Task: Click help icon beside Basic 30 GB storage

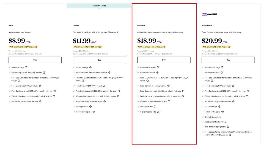Action: pyautogui.click(x=26, y=67)
